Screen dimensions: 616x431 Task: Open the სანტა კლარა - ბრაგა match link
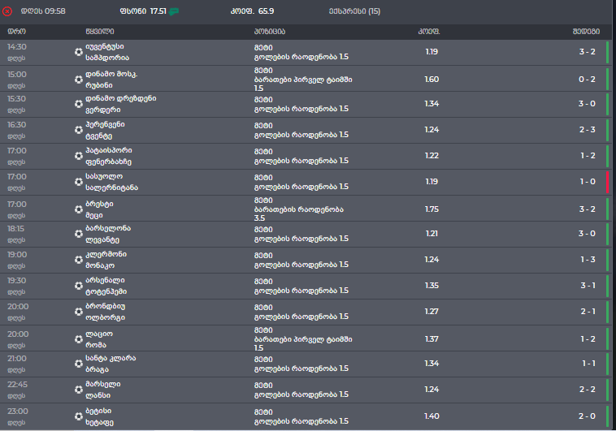coord(110,364)
